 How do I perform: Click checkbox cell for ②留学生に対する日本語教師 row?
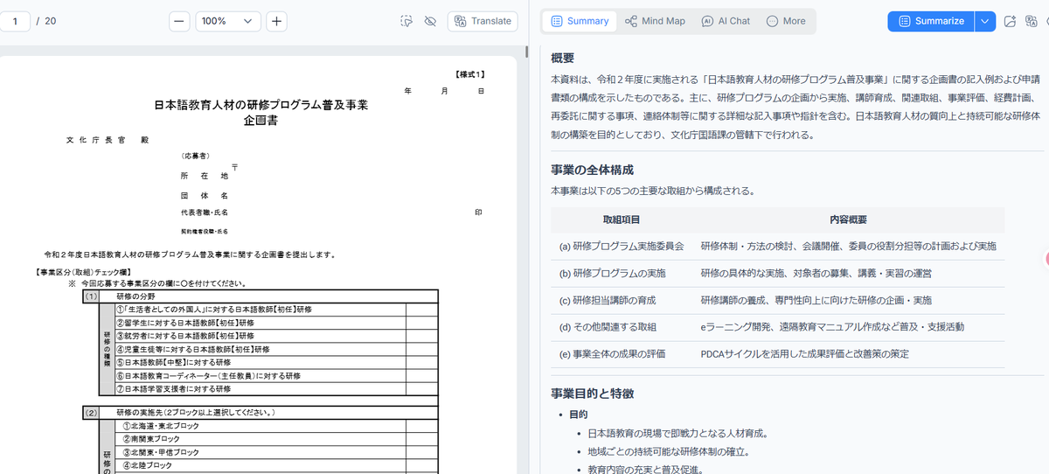click(x=421, y=323)
